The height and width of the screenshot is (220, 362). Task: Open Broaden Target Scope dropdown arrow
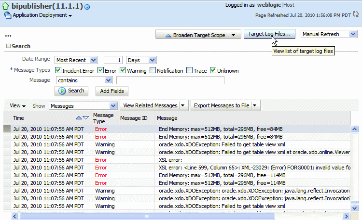234,35
